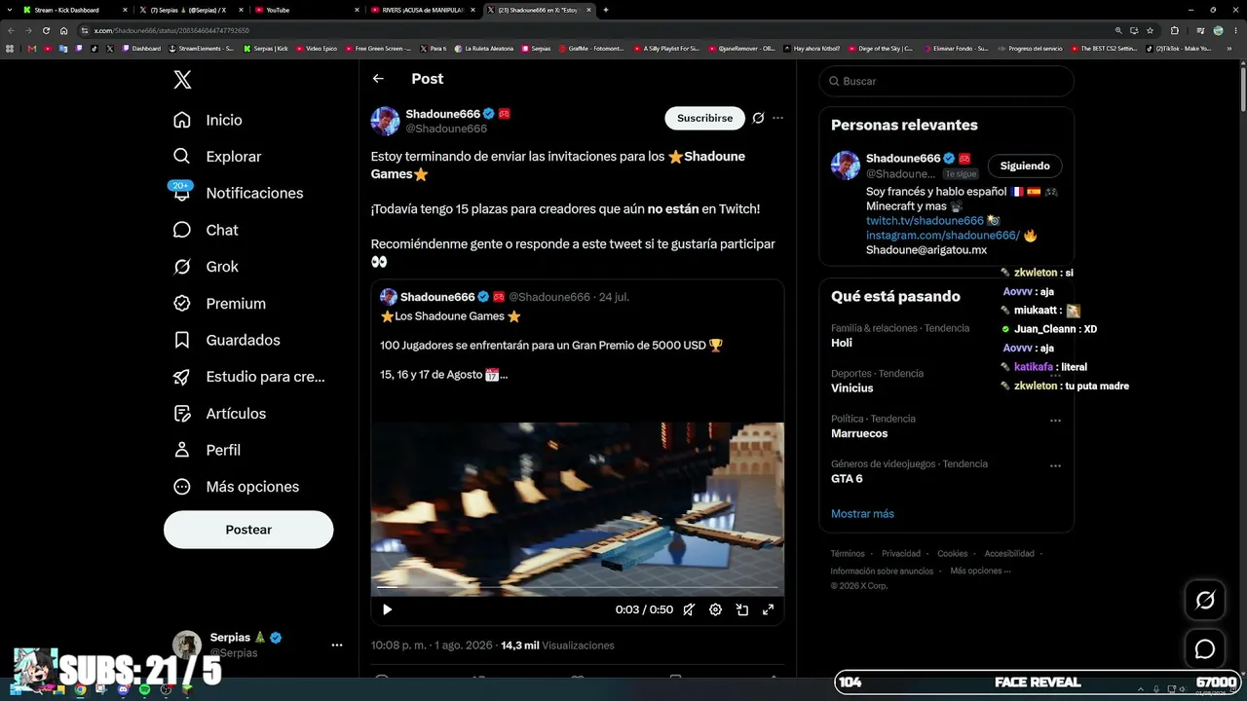Open the La Ruleta Aleatoria bookmark

483,48
